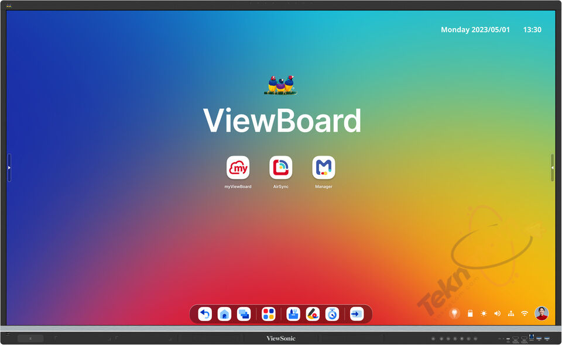
Task: Click the 'AirSync' text label
Action: click(280, 187)
